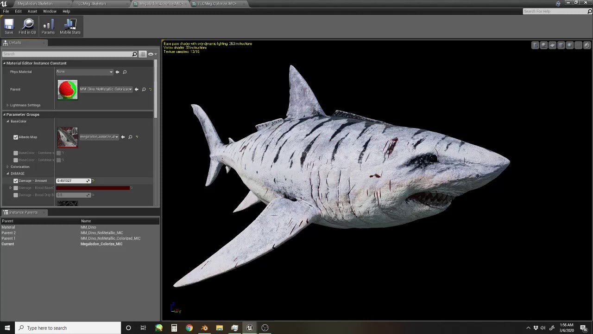This screenshot has height=334, width=593.
Task: Click the Damage Amount value slider field
Action: click(x=73, y=180)
